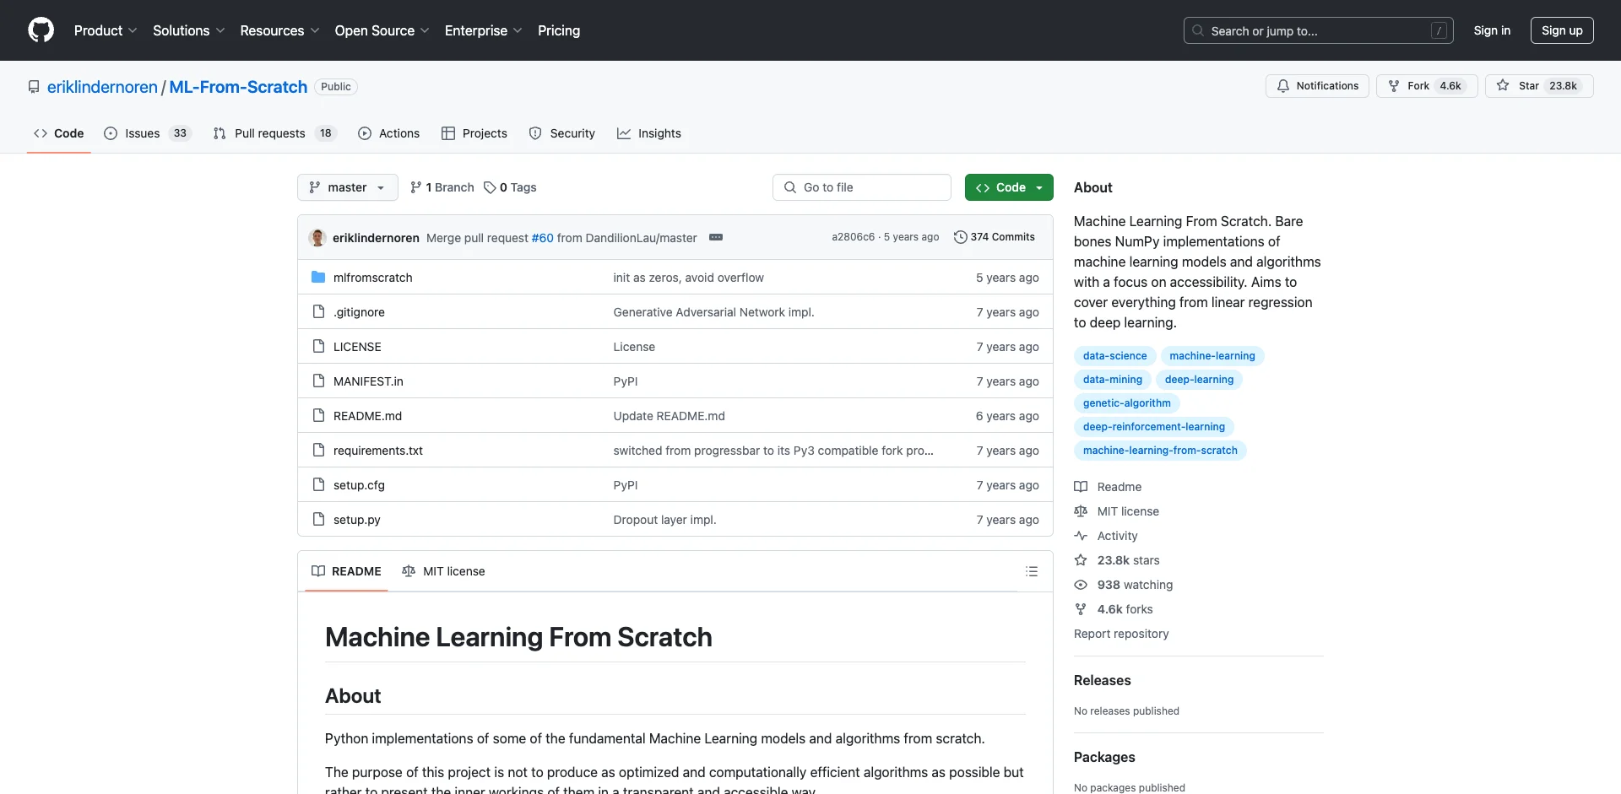This screenshot has height=794, width=1621.
Task: Select the README tab in the file viewer
Action: point(346,571)
